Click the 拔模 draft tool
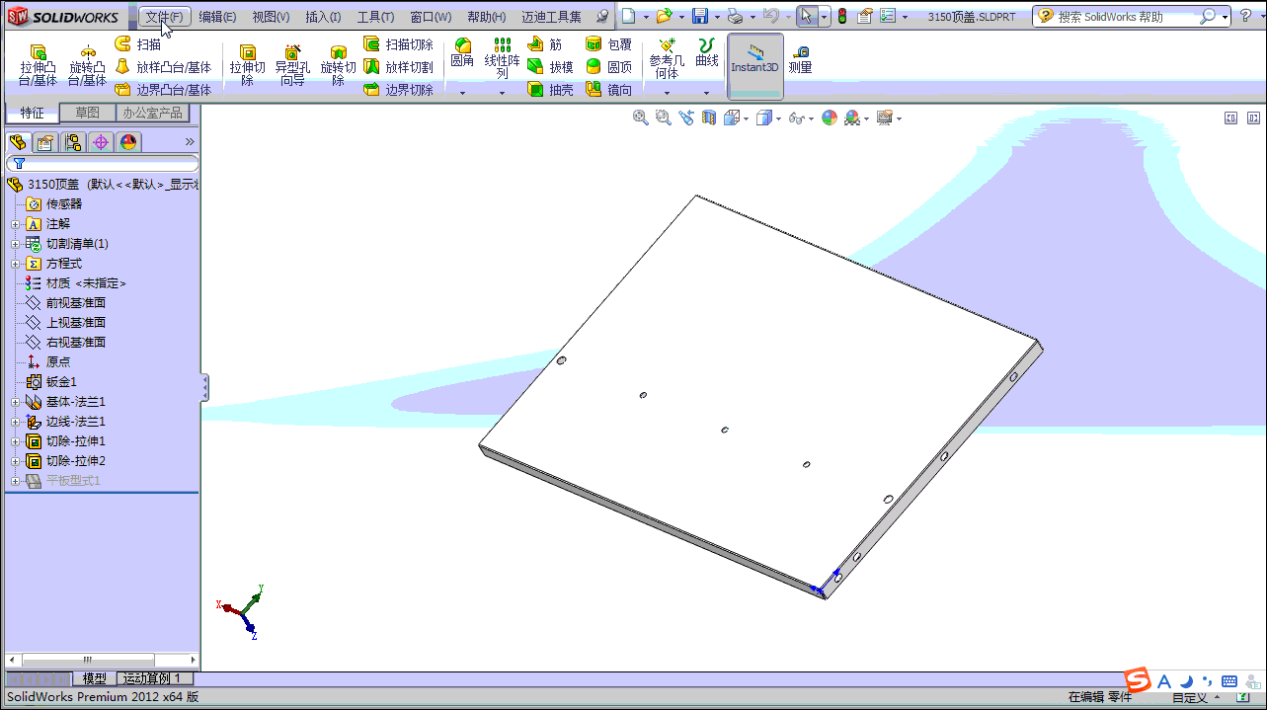The image size is (1267, 710). tap(550, 67)
